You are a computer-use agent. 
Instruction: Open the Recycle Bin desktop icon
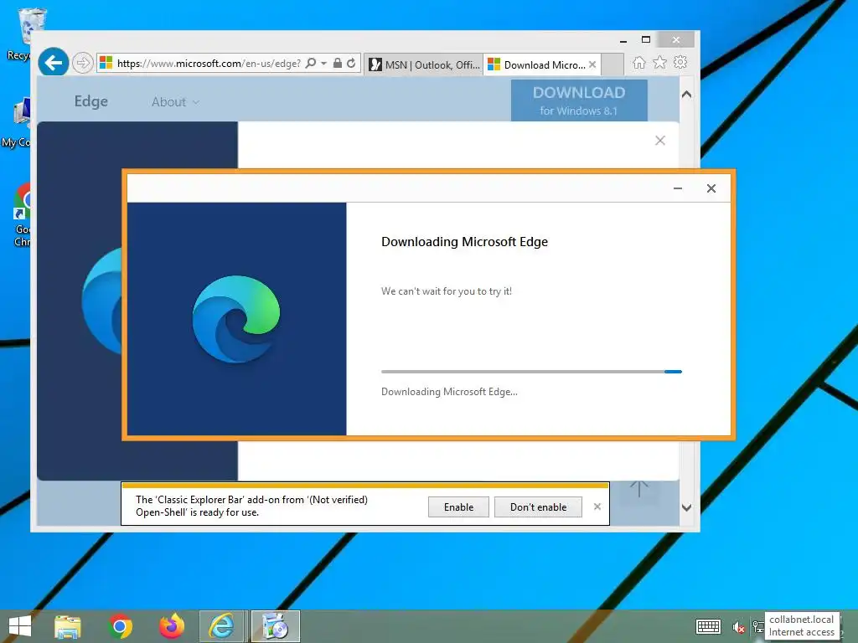coord(23,33)
